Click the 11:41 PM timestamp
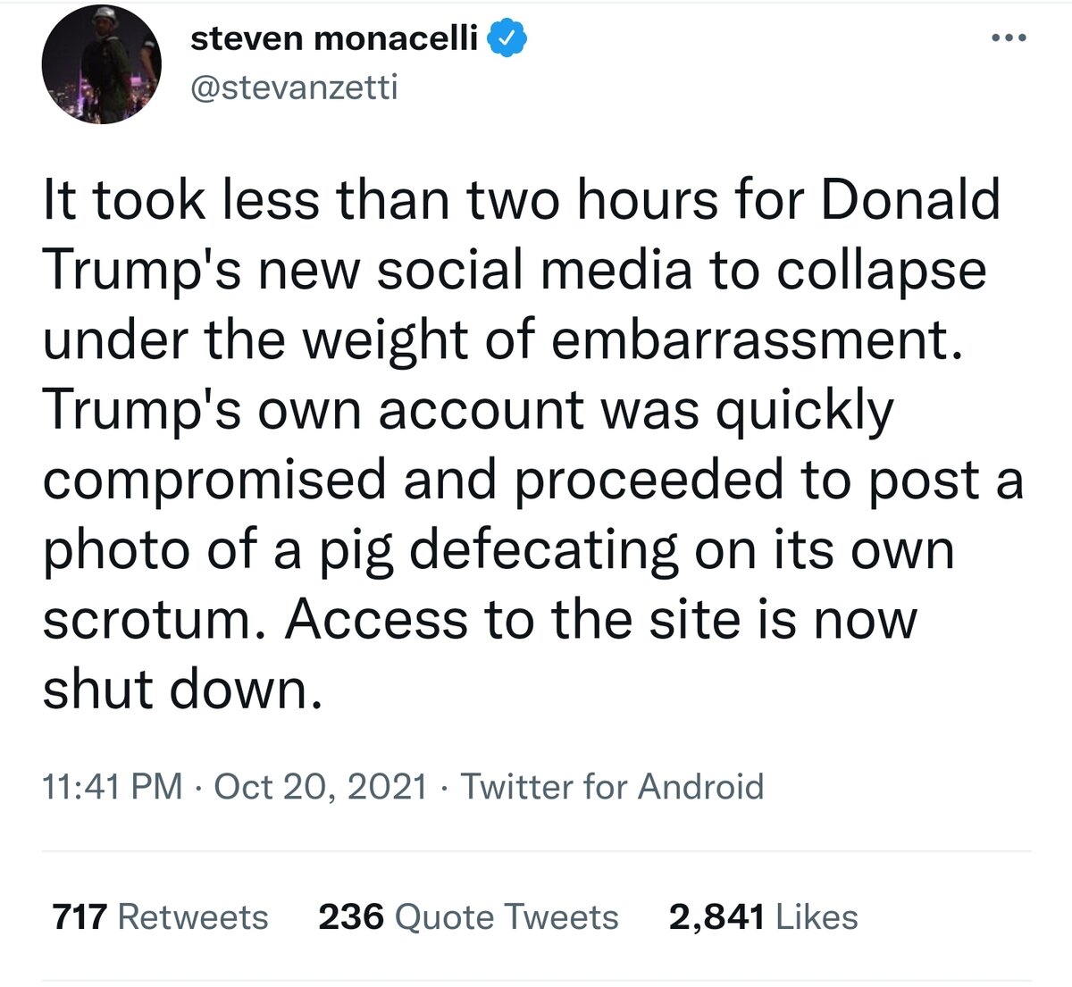This screenshot has height=987, width=1072. (112, 787)
